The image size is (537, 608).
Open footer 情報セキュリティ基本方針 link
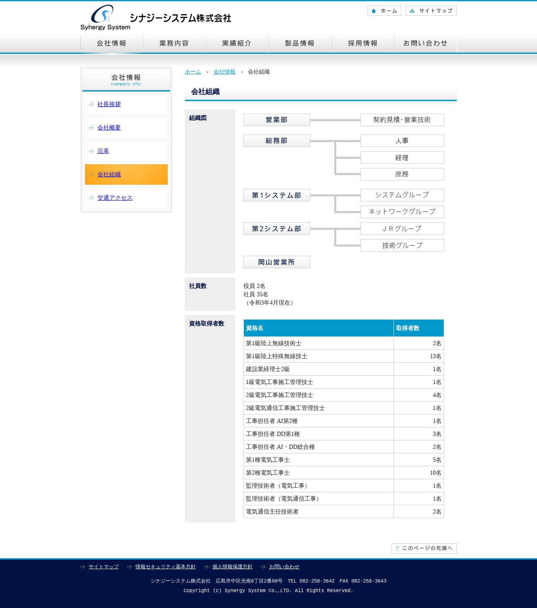click(166, 567)
